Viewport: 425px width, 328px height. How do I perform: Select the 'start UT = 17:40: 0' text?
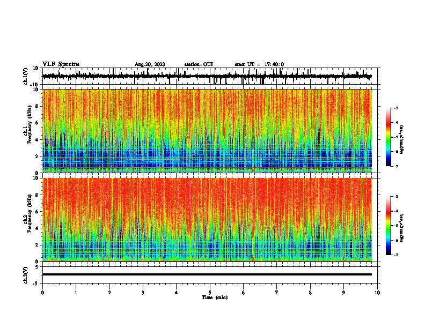[259, 64]
